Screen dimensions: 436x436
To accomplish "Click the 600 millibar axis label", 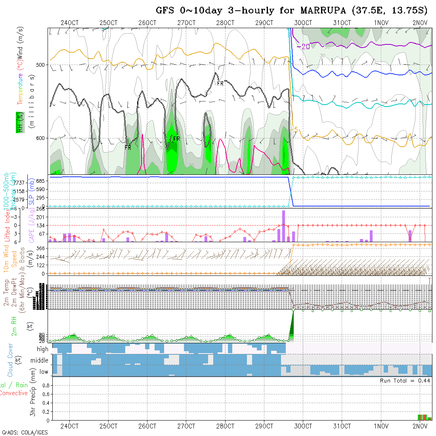I will click(x=42, y=138).
